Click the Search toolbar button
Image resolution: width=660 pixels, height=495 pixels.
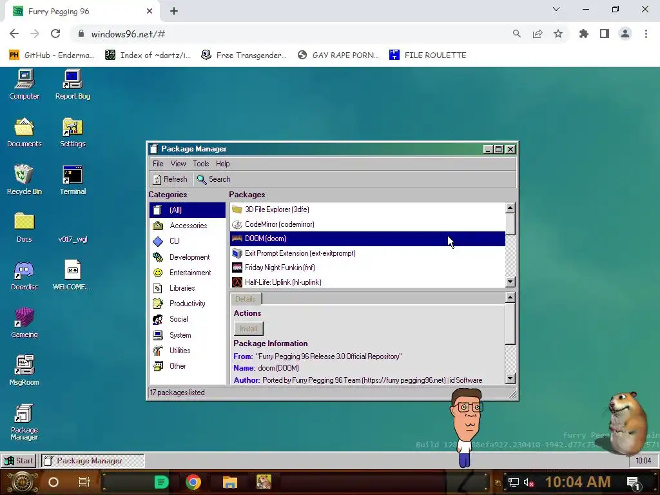[x=214, y=179]
